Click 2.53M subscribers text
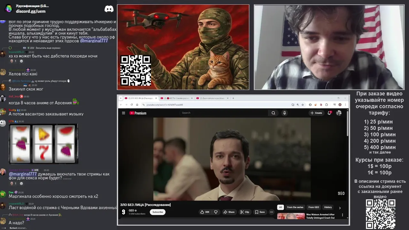409x230 pixels. coord(137,214)
